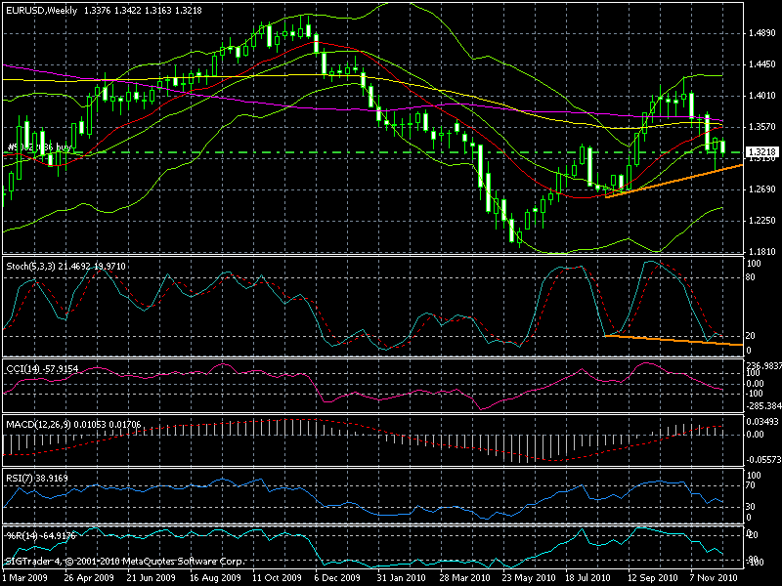Click the 20 level in the Stoch scale

tap(751, 336)
